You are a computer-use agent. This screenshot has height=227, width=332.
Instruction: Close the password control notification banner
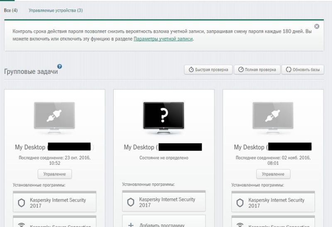pyautogui.click(x=317, y=26)
